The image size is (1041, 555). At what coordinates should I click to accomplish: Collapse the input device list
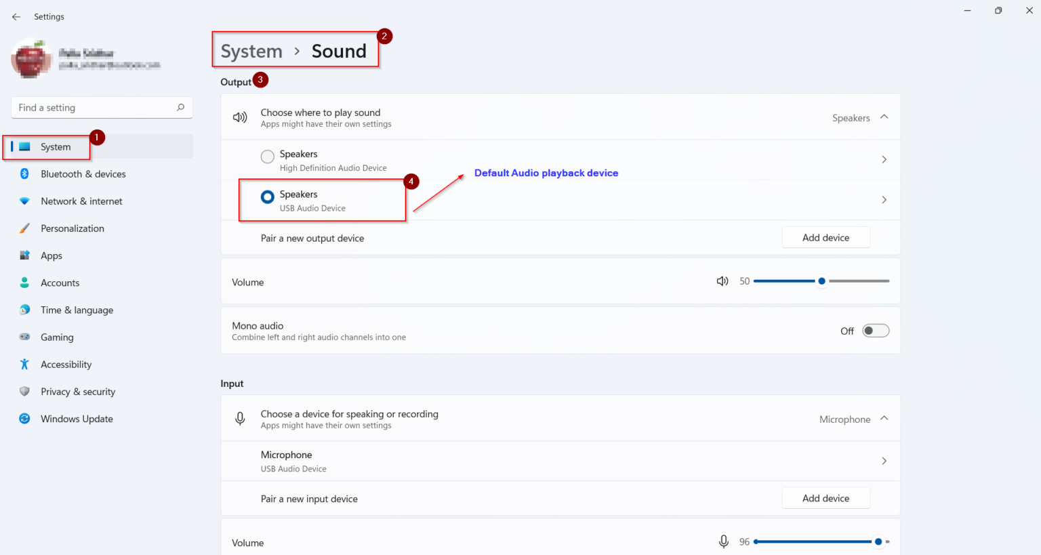pos(884,418)
